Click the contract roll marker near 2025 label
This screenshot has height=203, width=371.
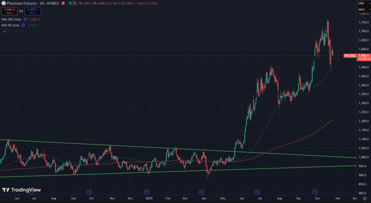[x=147, y=192]
